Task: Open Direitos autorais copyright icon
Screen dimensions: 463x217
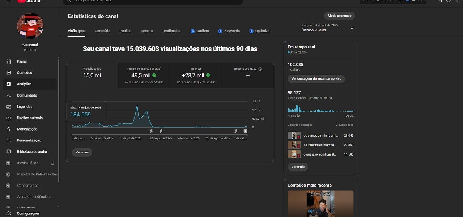Action: [x=9, y=118]
